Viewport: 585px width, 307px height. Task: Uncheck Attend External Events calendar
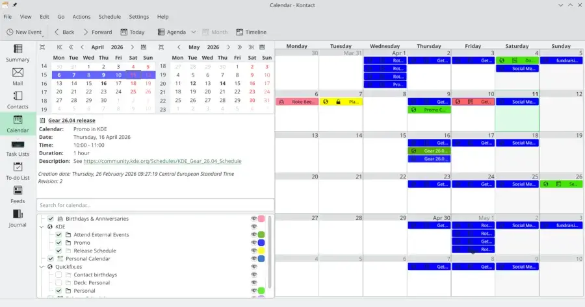click(x=58, y=235)
